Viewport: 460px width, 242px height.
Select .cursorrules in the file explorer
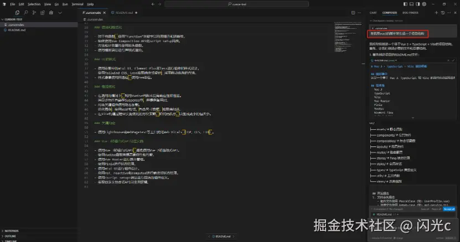click(39, 25)
